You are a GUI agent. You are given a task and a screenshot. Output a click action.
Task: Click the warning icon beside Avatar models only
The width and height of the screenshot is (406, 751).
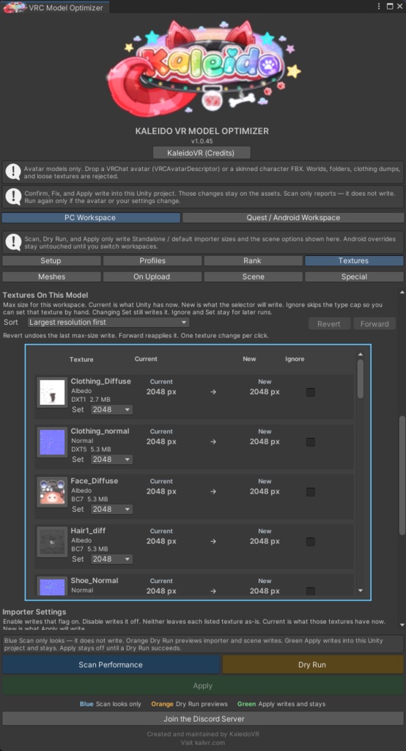point(13,172)
